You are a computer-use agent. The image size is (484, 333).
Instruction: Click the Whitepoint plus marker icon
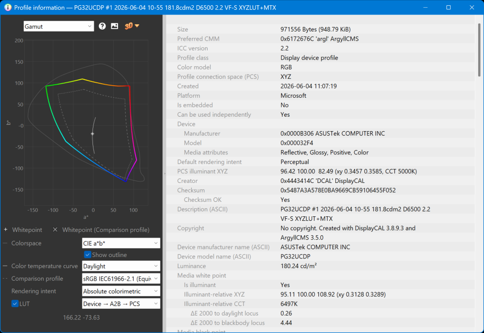point(5,229)
